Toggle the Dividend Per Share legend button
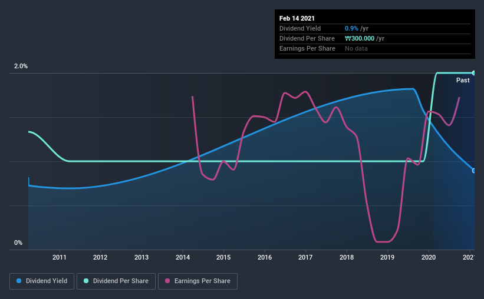 click(116, 281)
